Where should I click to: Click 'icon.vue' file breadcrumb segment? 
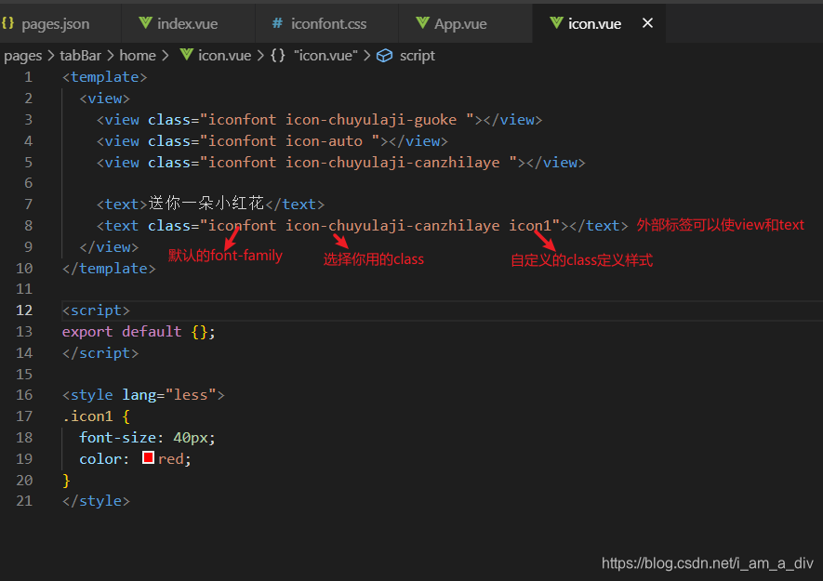click(225, 56)
